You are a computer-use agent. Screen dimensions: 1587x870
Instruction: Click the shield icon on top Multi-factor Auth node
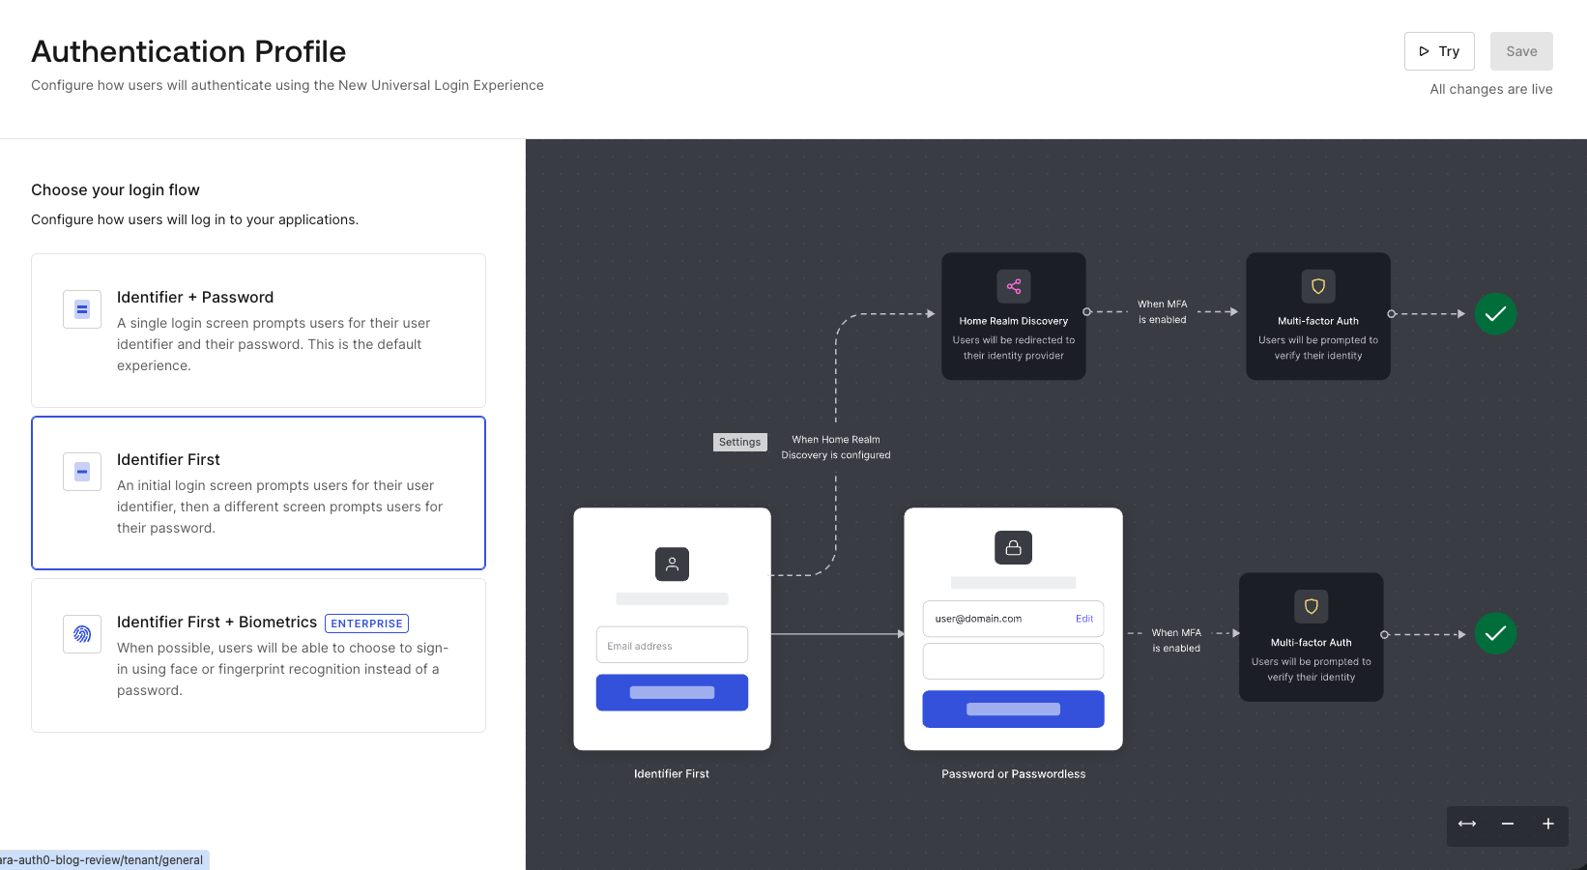(x=1317, y=286)
